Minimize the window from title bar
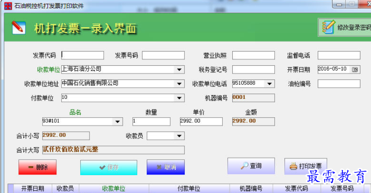The width and height of the screenshot is (371, 193). (x=339, y=5)
